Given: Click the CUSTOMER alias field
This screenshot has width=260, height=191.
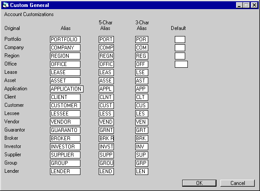Looking at the screenshot, I should pyautogui.click(x=65, y=105).
